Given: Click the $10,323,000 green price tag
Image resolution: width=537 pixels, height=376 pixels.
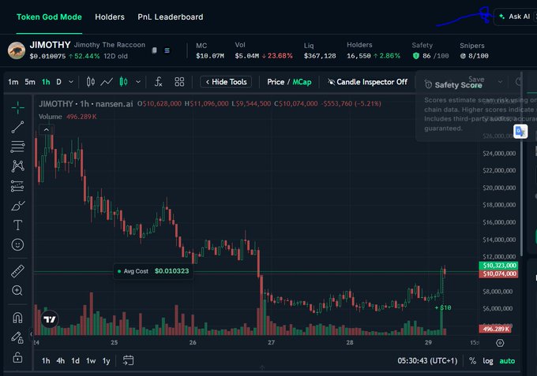Looking at the screenshot, I should point(498,266).
